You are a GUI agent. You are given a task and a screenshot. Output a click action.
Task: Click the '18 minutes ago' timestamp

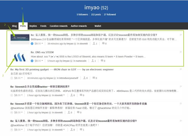pyautogui.click(x=35, y=78)
